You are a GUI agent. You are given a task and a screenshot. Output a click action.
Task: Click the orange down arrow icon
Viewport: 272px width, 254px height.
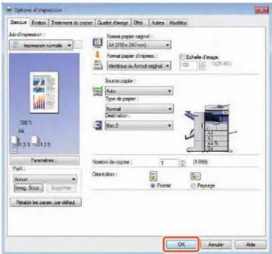coord(97,55)
